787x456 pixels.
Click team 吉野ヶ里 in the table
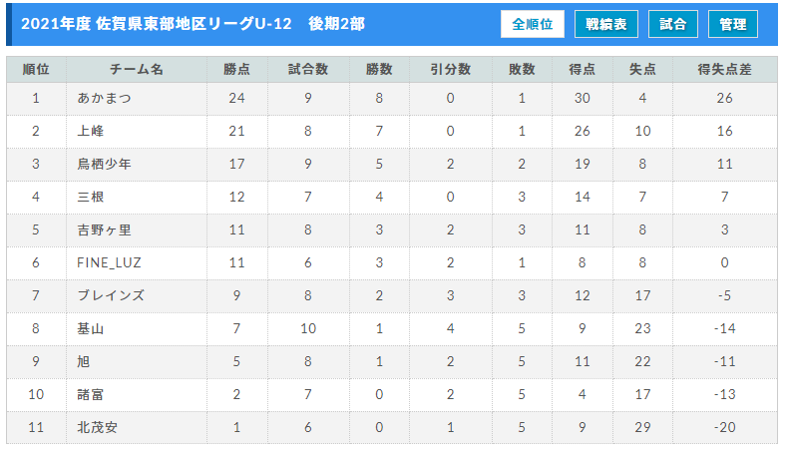click(x=104, y=230)
